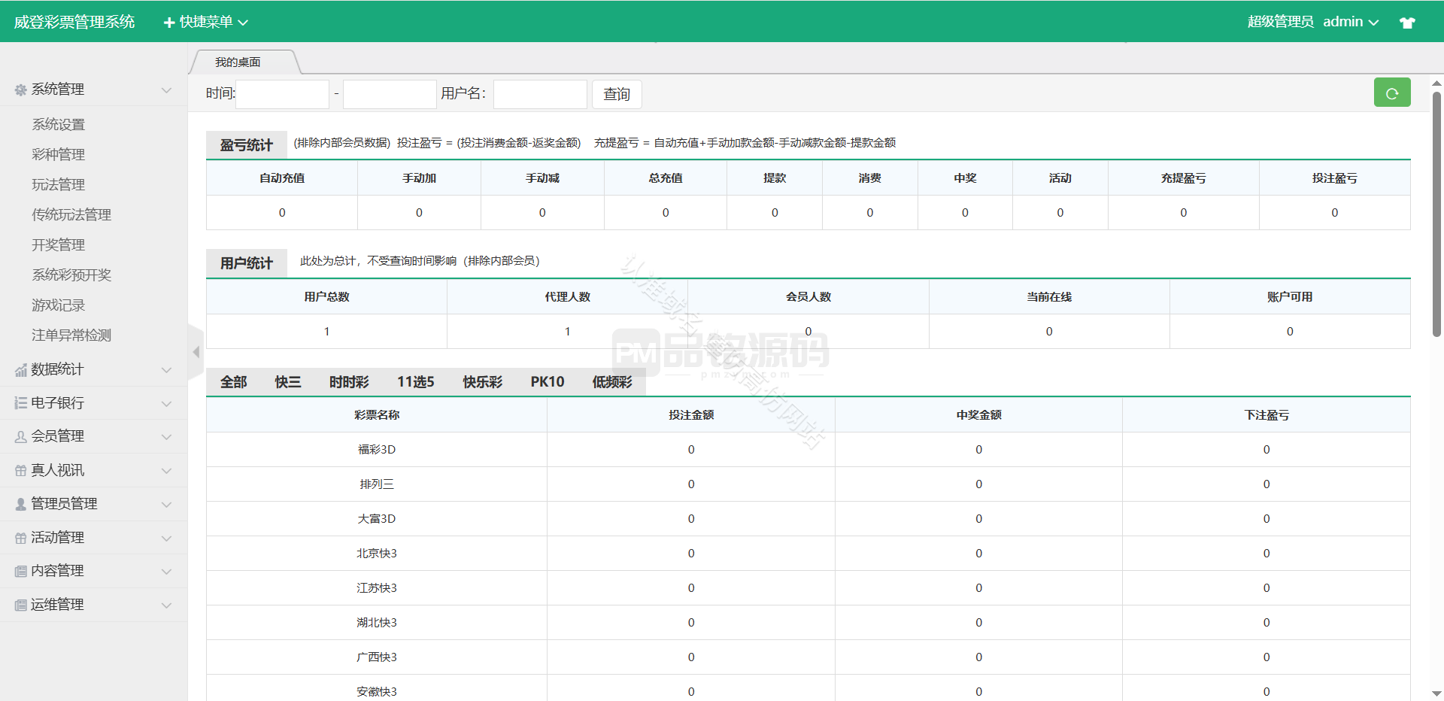The width and height of the screenshot is (1444, 701).
Task: Click the scrollbar down arrow
Action: [x=1436, y=693]
